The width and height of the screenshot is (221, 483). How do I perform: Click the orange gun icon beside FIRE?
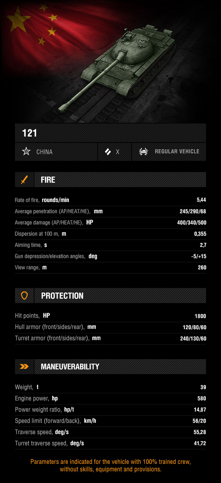(24, 180)
